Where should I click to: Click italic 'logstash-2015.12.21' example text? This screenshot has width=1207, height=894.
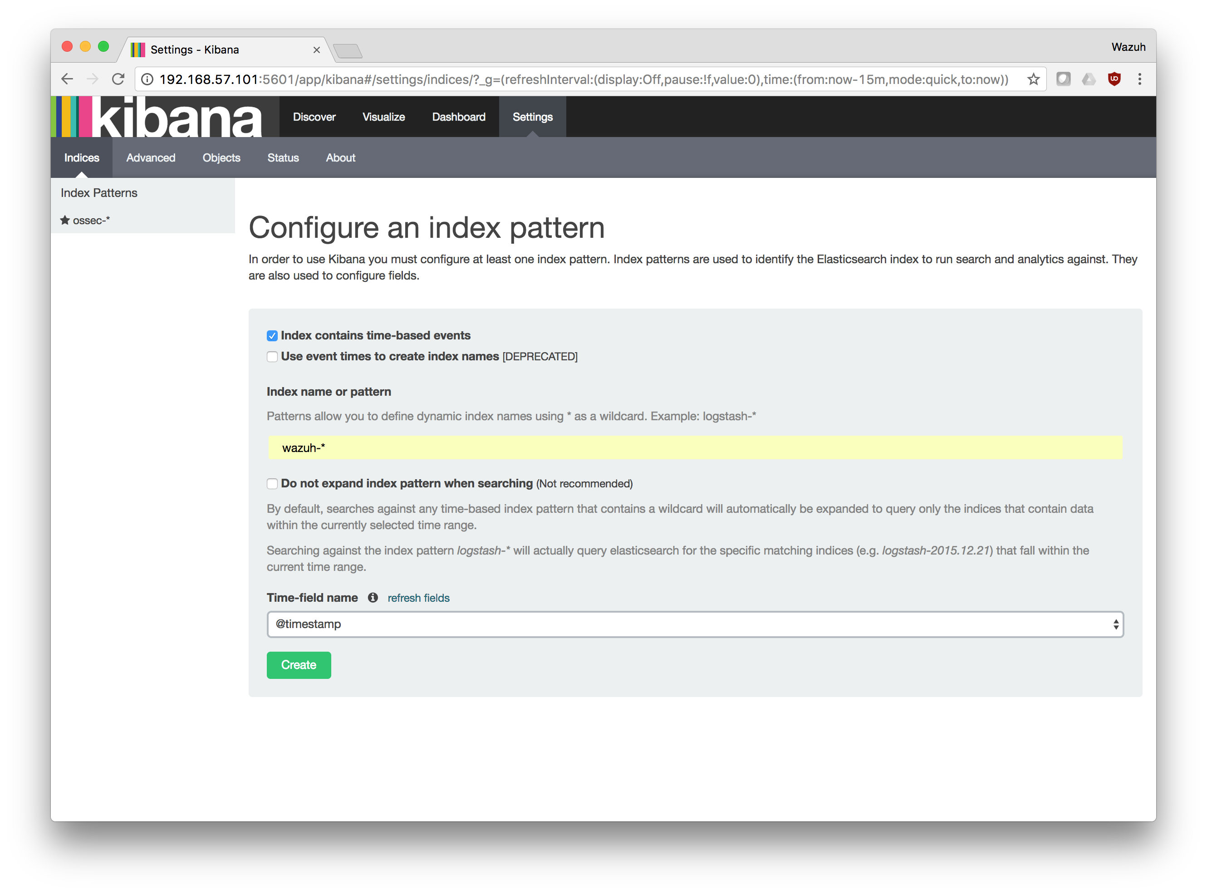936,550
